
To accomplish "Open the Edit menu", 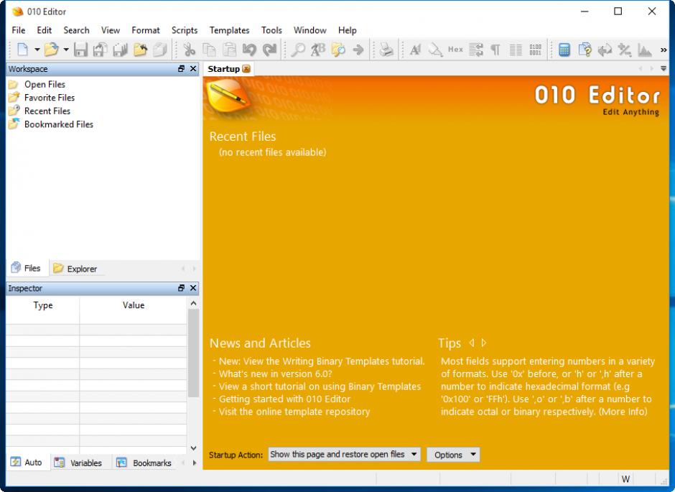I will tap(45, 30).
